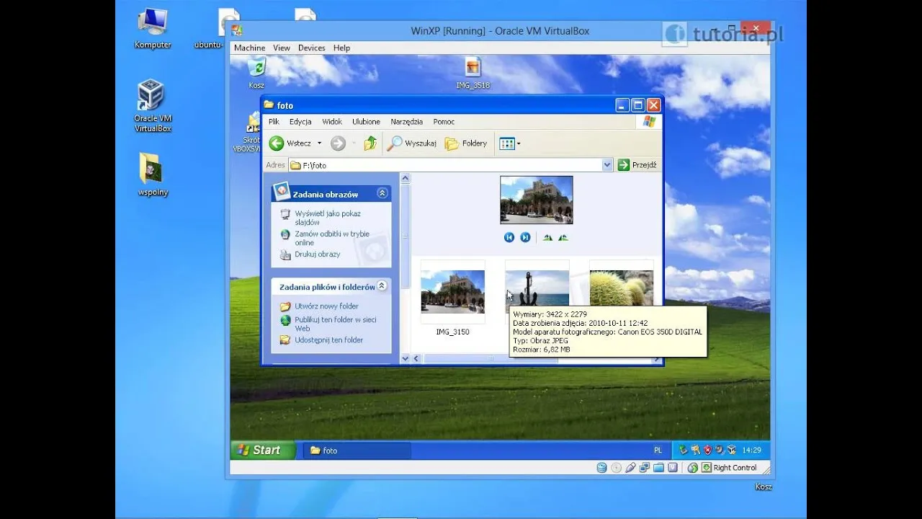The height and width of the screenshot is (519, 922).
Task: Open the Plik menu
Action: [274, 122]
